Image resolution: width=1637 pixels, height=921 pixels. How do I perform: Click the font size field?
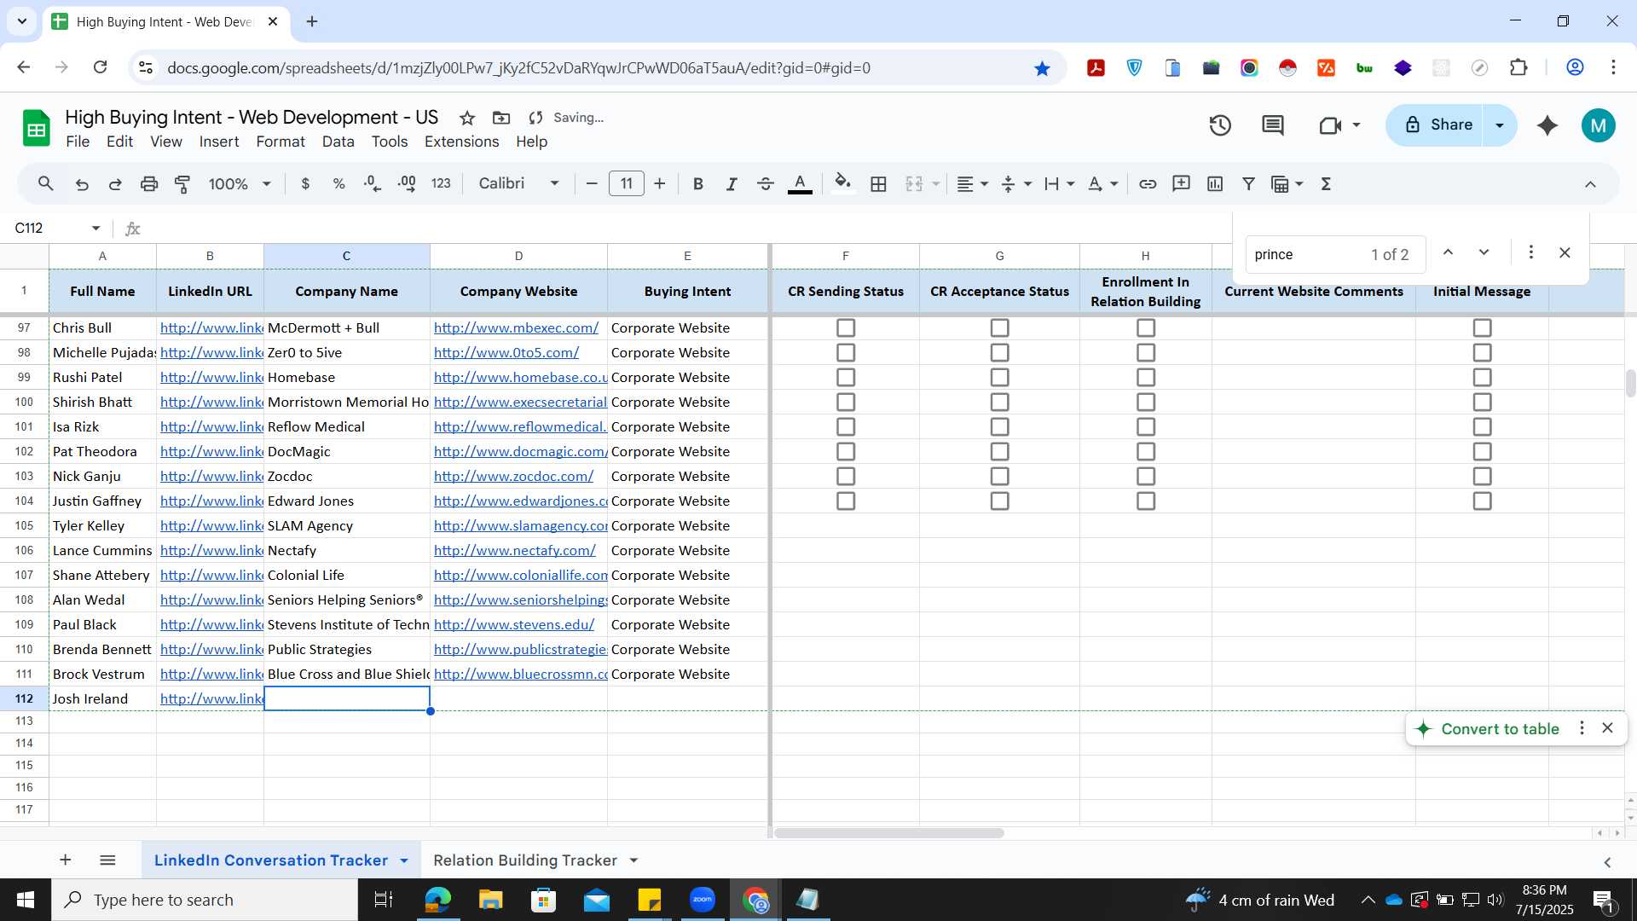(627, 184)
